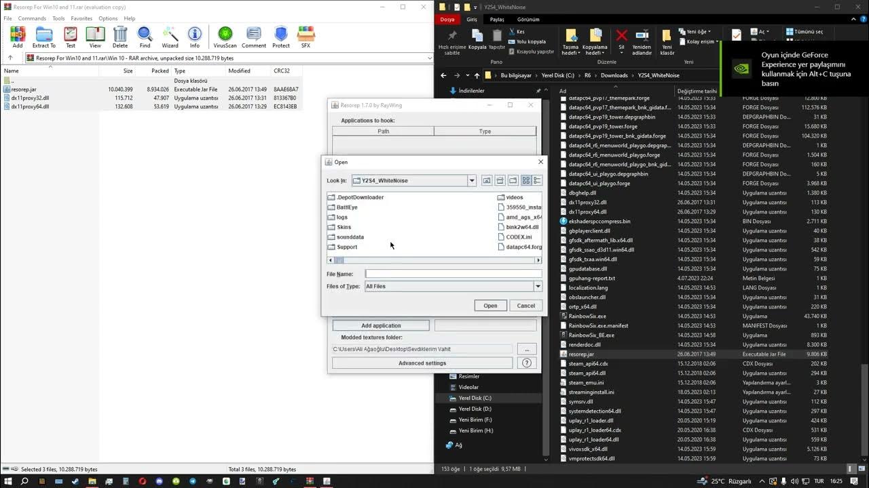Image resolution: width=869 pixels, height=488 pixels.
Task: Create new folder in Open dialog
Action: tap(513, 181)
